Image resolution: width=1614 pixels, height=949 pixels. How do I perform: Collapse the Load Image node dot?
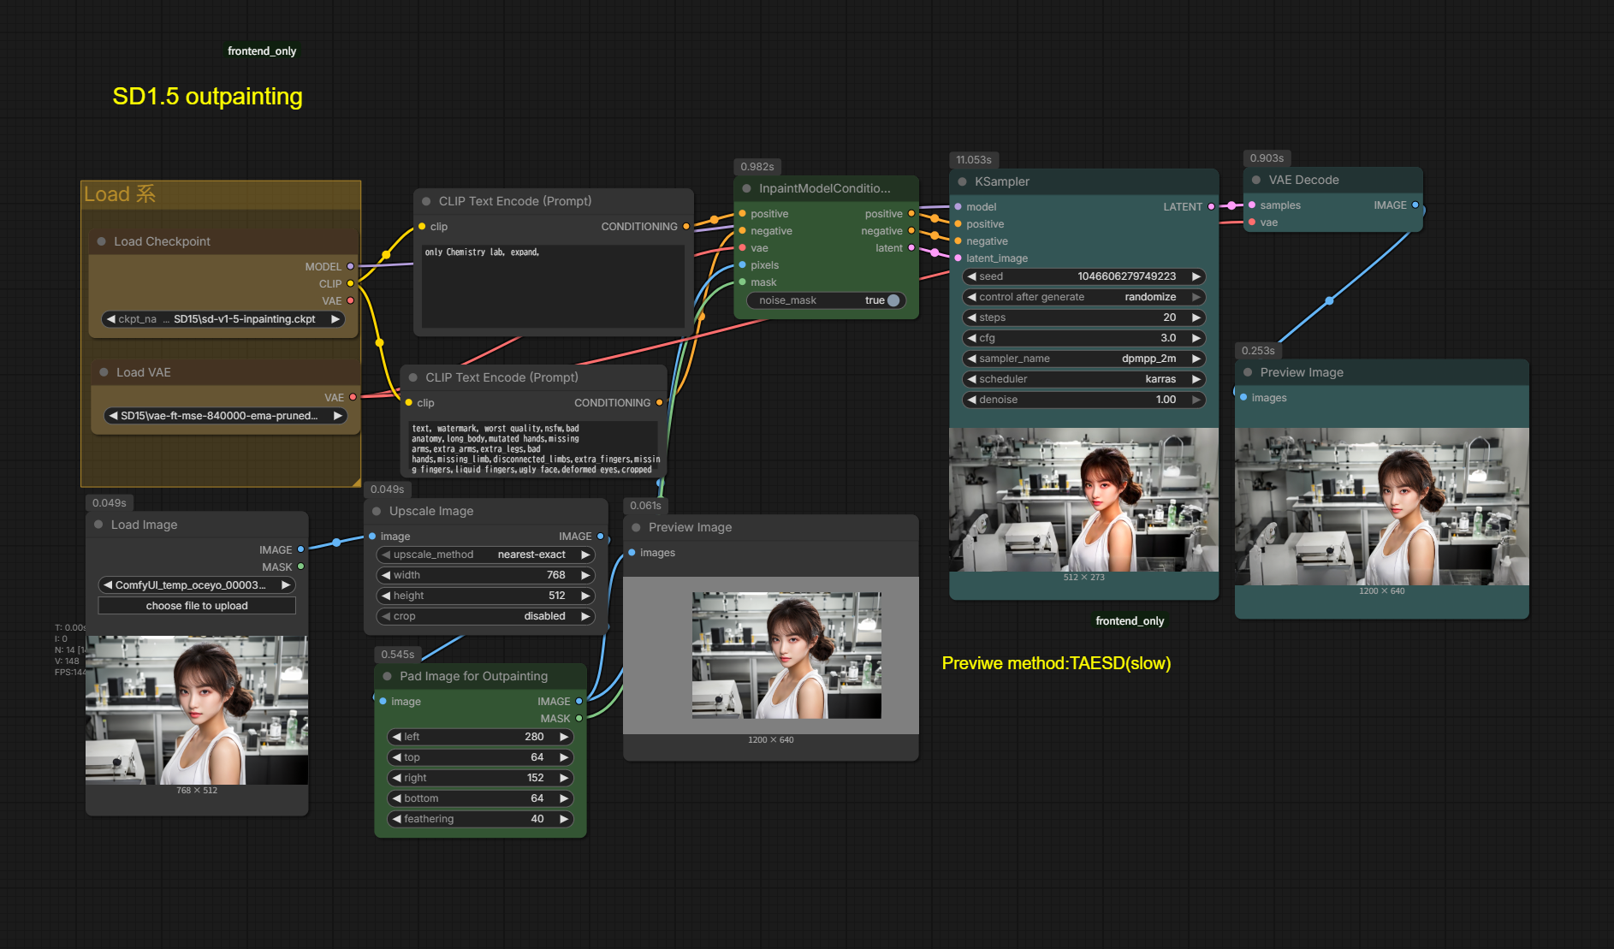(x=98, y=525)
